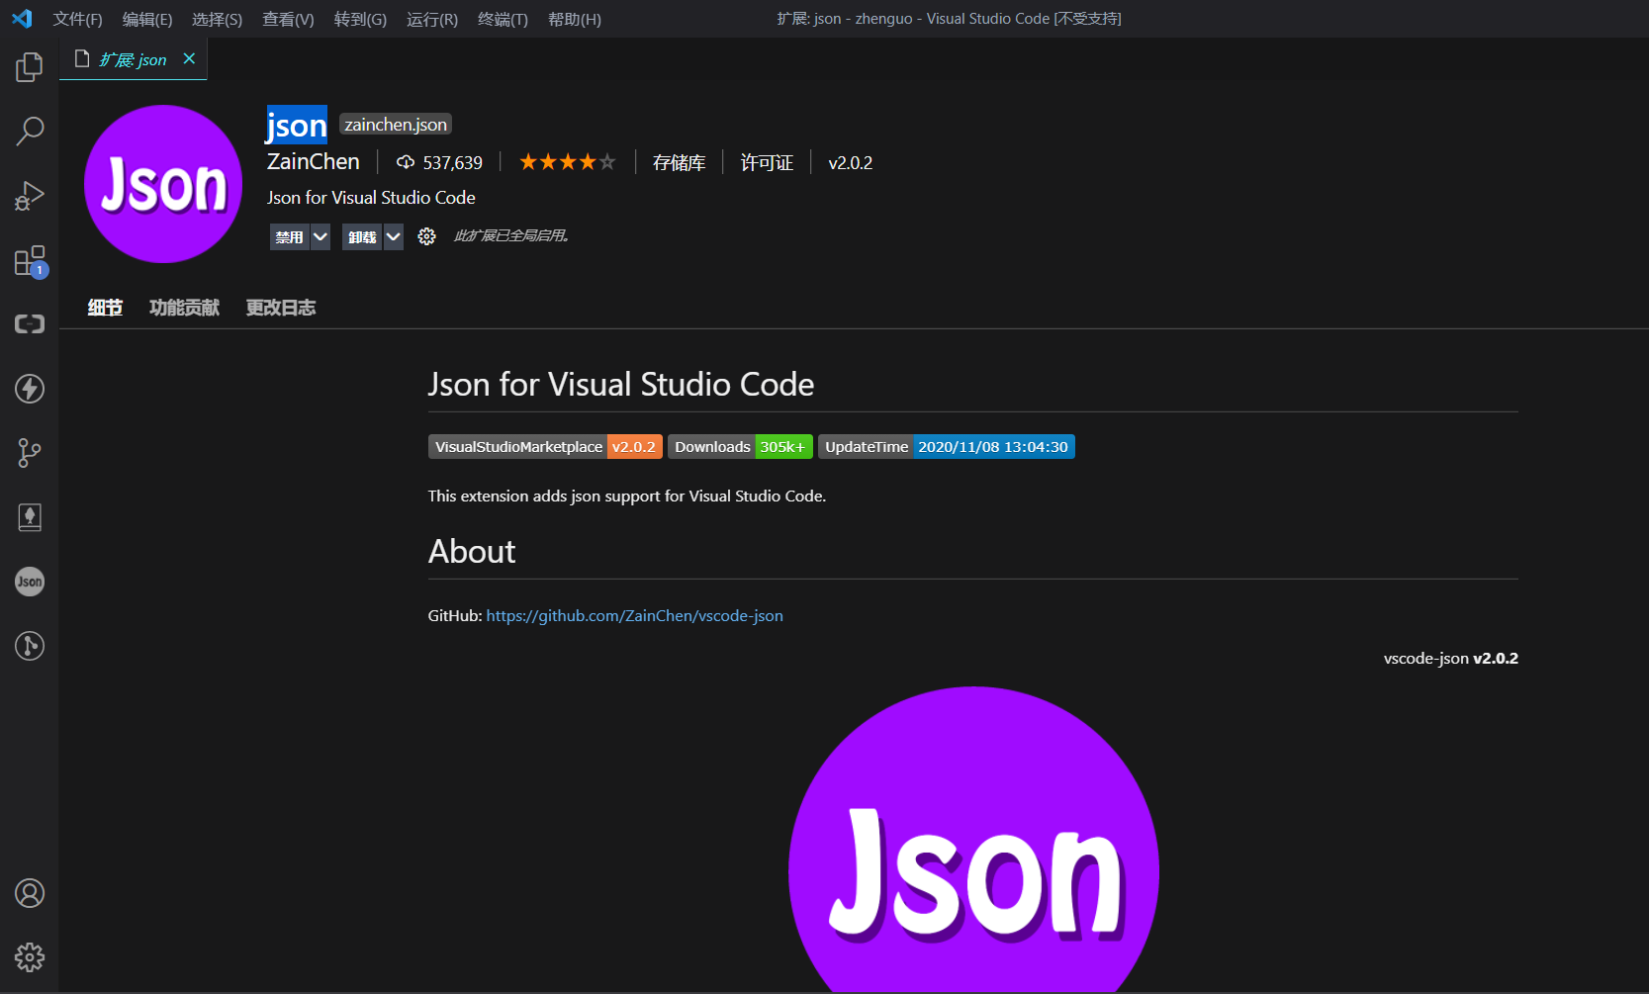Viewport: 1649px width, 994px height.
Task: Open the 文件(F) menu
Action: coord(77,19)
